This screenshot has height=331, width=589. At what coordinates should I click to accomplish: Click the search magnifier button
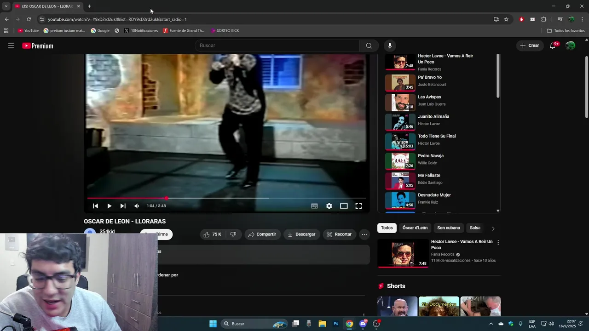pyautogui.click(x=369, y=46)
